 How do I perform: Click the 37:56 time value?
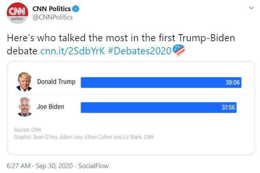point(228,108)
